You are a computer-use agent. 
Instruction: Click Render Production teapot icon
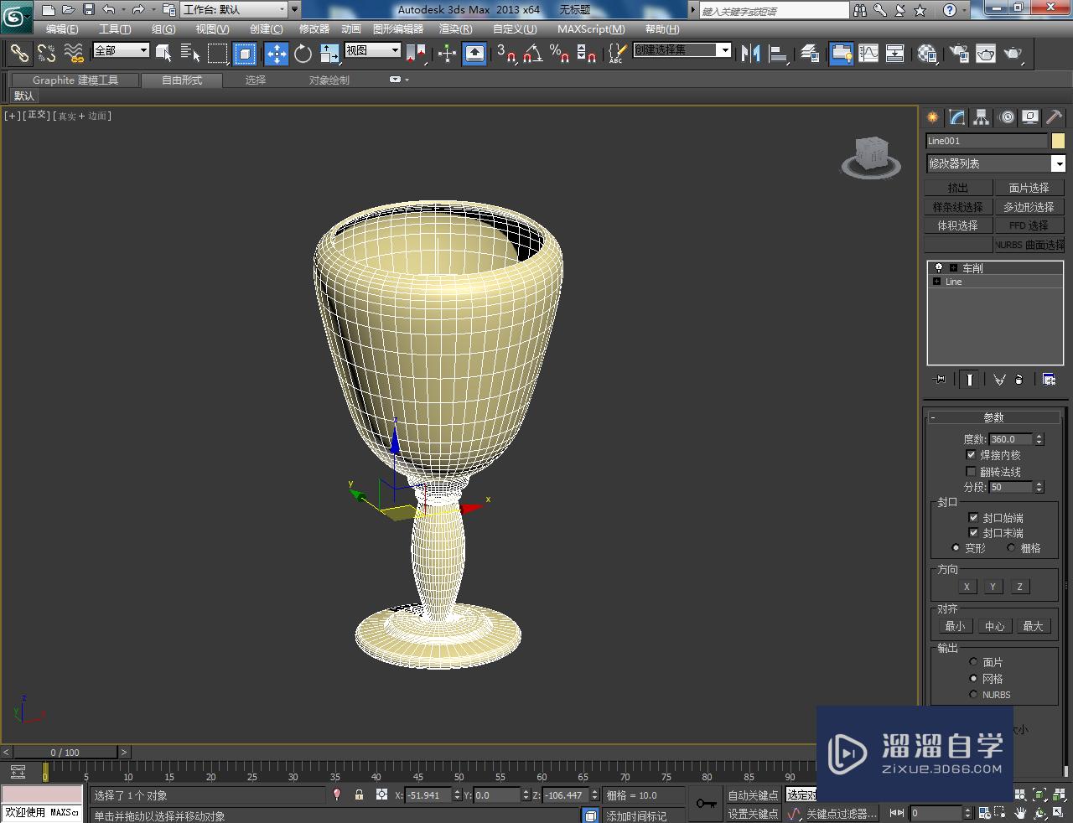[x=1013, y=54]
